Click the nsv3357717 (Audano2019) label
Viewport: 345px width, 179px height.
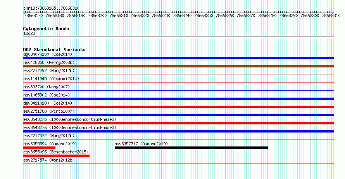coord(141,144)
